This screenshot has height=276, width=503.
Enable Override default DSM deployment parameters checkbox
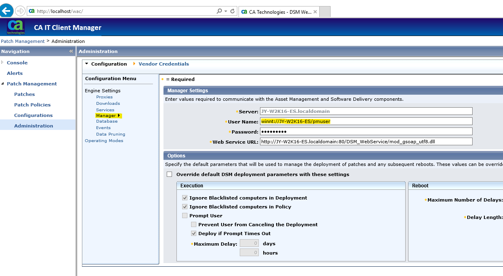tap(170, 174)
